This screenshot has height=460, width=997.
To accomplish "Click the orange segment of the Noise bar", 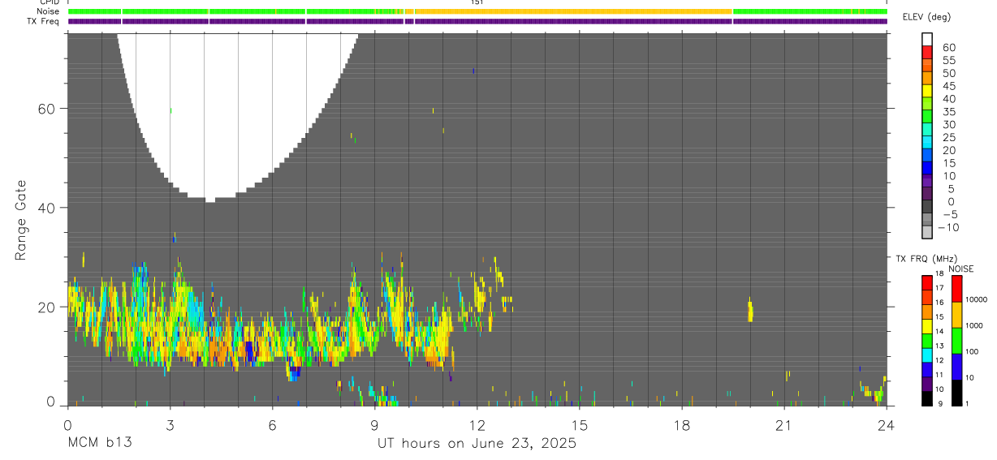I will click(573, 11).
